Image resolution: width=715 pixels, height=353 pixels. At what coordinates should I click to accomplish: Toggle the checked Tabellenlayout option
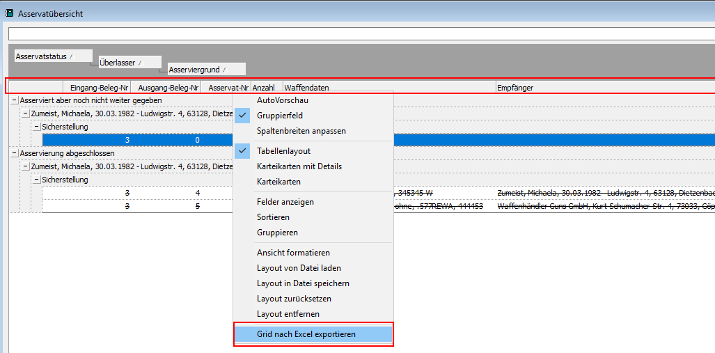[283, 151]
